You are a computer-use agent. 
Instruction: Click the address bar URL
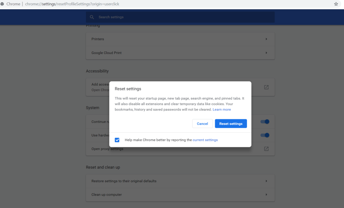point(72,4)
